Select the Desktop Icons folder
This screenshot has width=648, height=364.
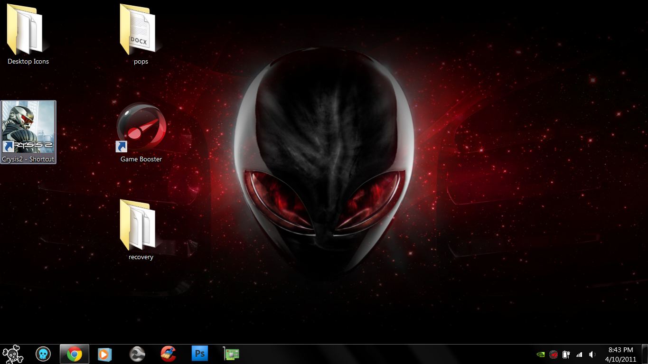[28, 34]
